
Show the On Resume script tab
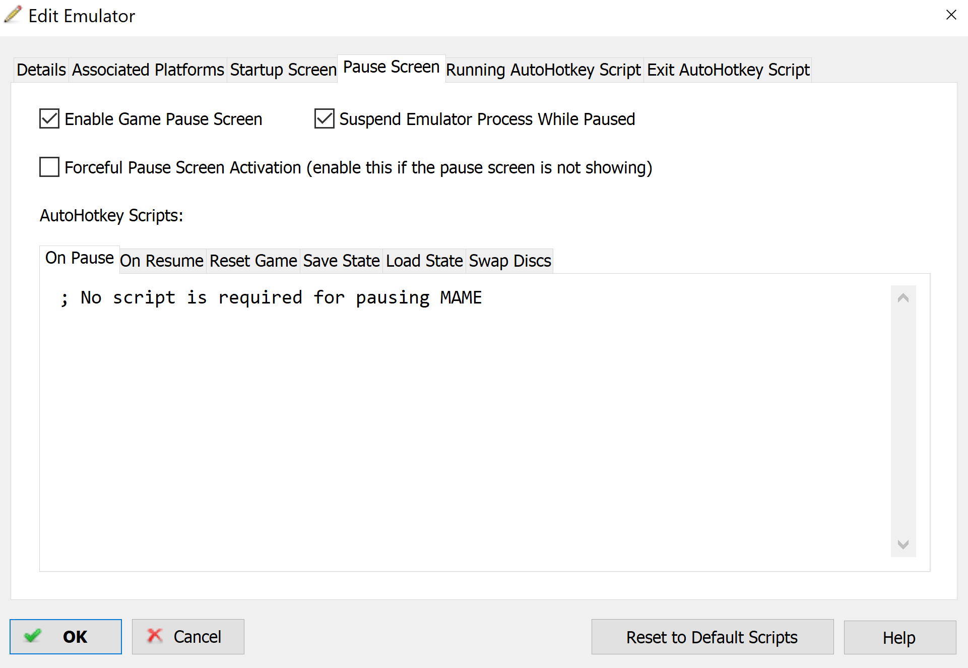[162, 261]
